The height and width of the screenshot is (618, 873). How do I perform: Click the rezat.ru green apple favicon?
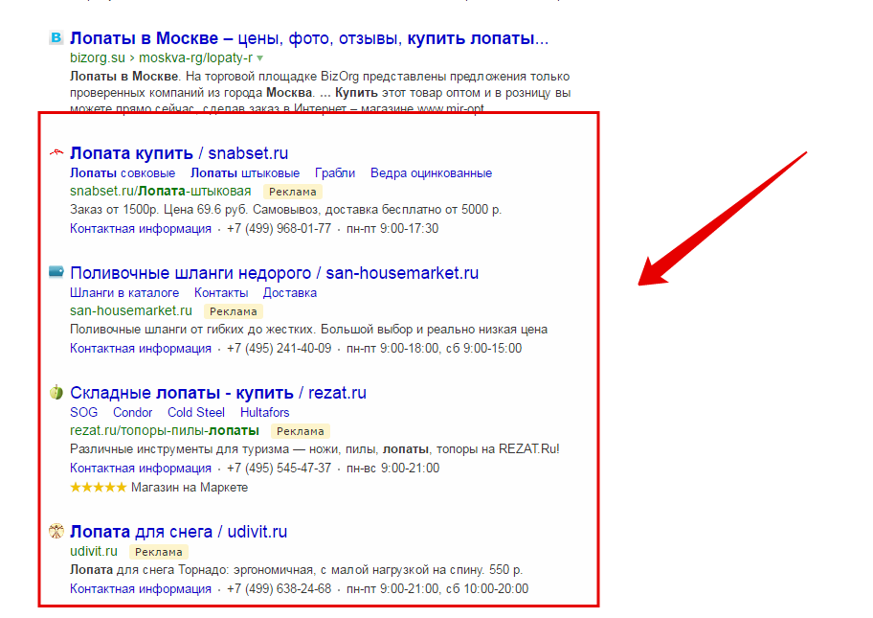(x=56, y=392)
